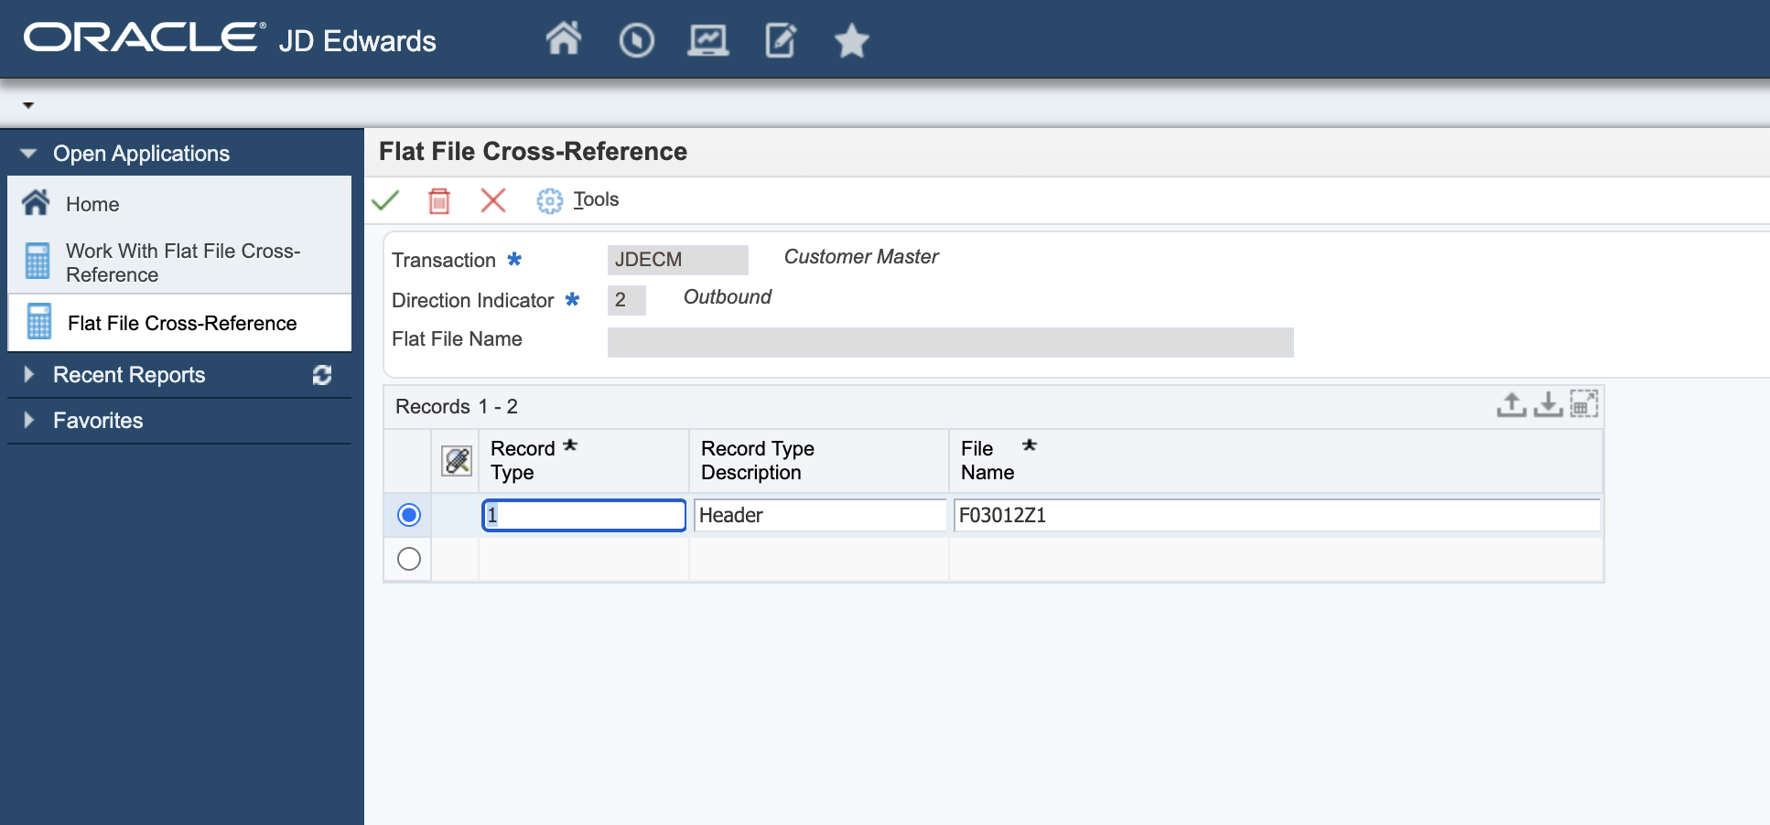Image resolution: width=1770 pixels, height=825 pixels.
Task: Export grid data with upload icon
Action: point(1511,404)
